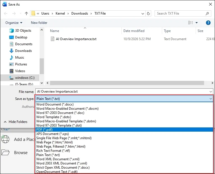Screen dimensions: 215x174
Task: Open the Organize menu
Action: tap(14, 23)
